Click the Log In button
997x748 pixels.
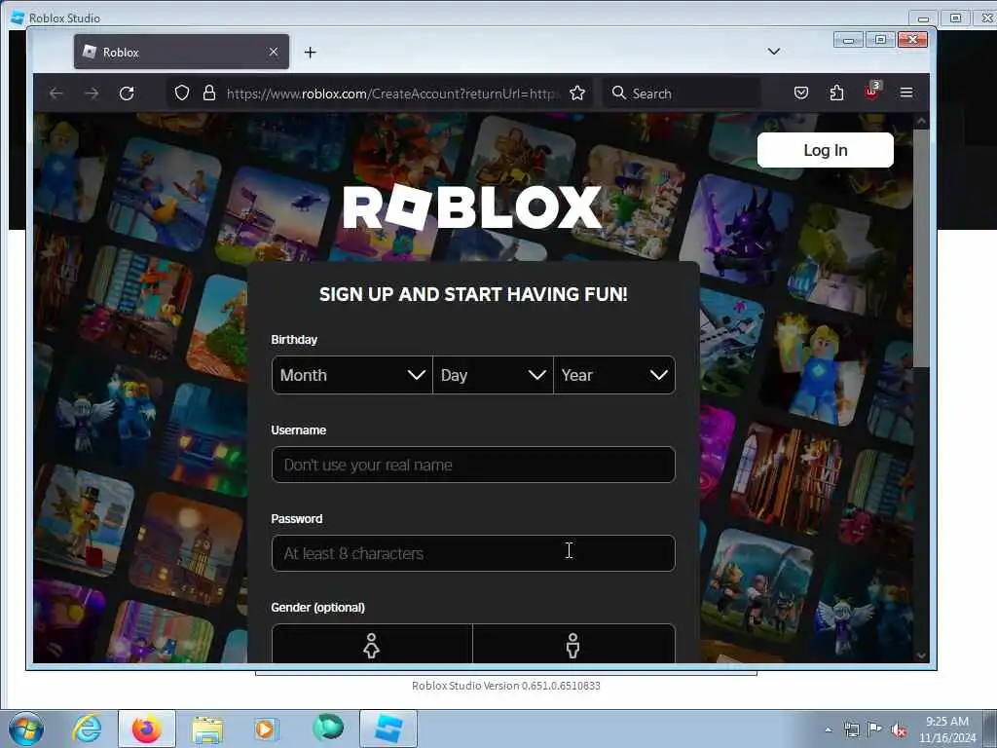826,150
